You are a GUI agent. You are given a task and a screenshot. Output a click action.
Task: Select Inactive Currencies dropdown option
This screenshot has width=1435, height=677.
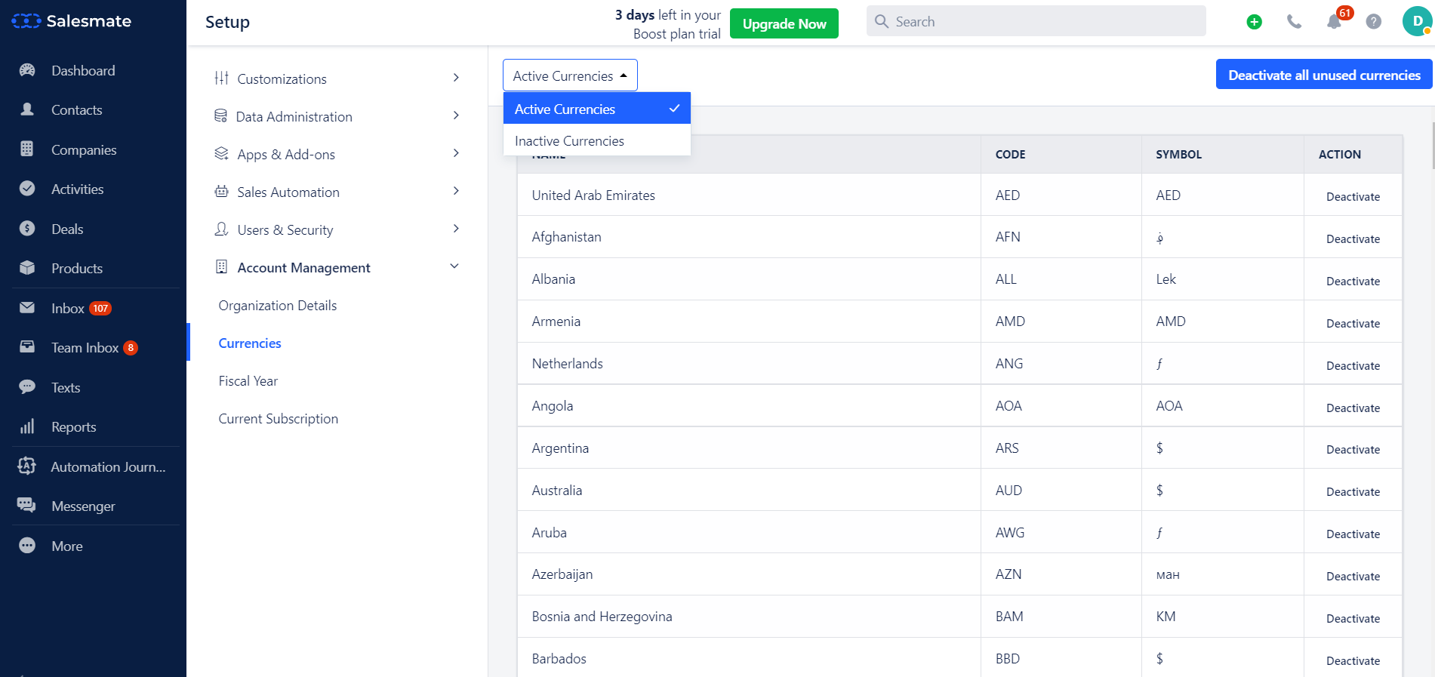coord(596,140)
